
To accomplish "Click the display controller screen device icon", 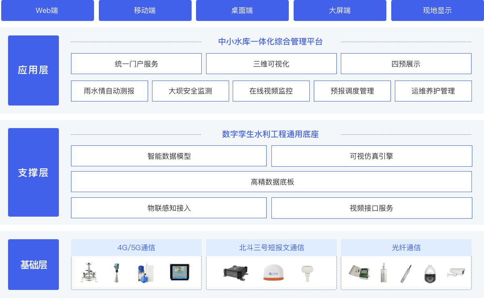I will pyautogui.click(x=179, y=273).
